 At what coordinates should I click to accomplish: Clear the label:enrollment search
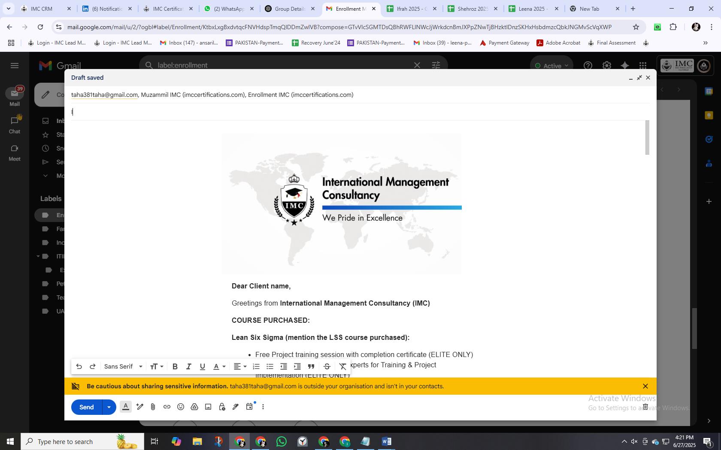417,65
